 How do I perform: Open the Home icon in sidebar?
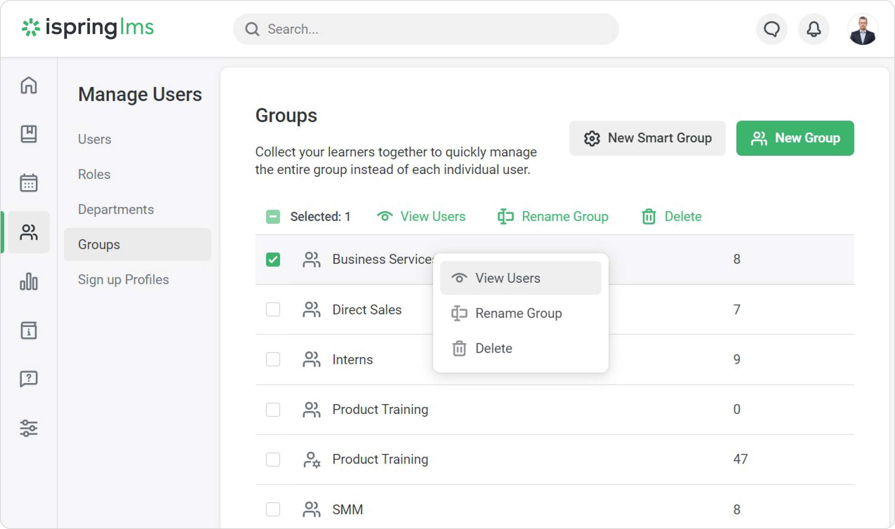coord(28,85)
